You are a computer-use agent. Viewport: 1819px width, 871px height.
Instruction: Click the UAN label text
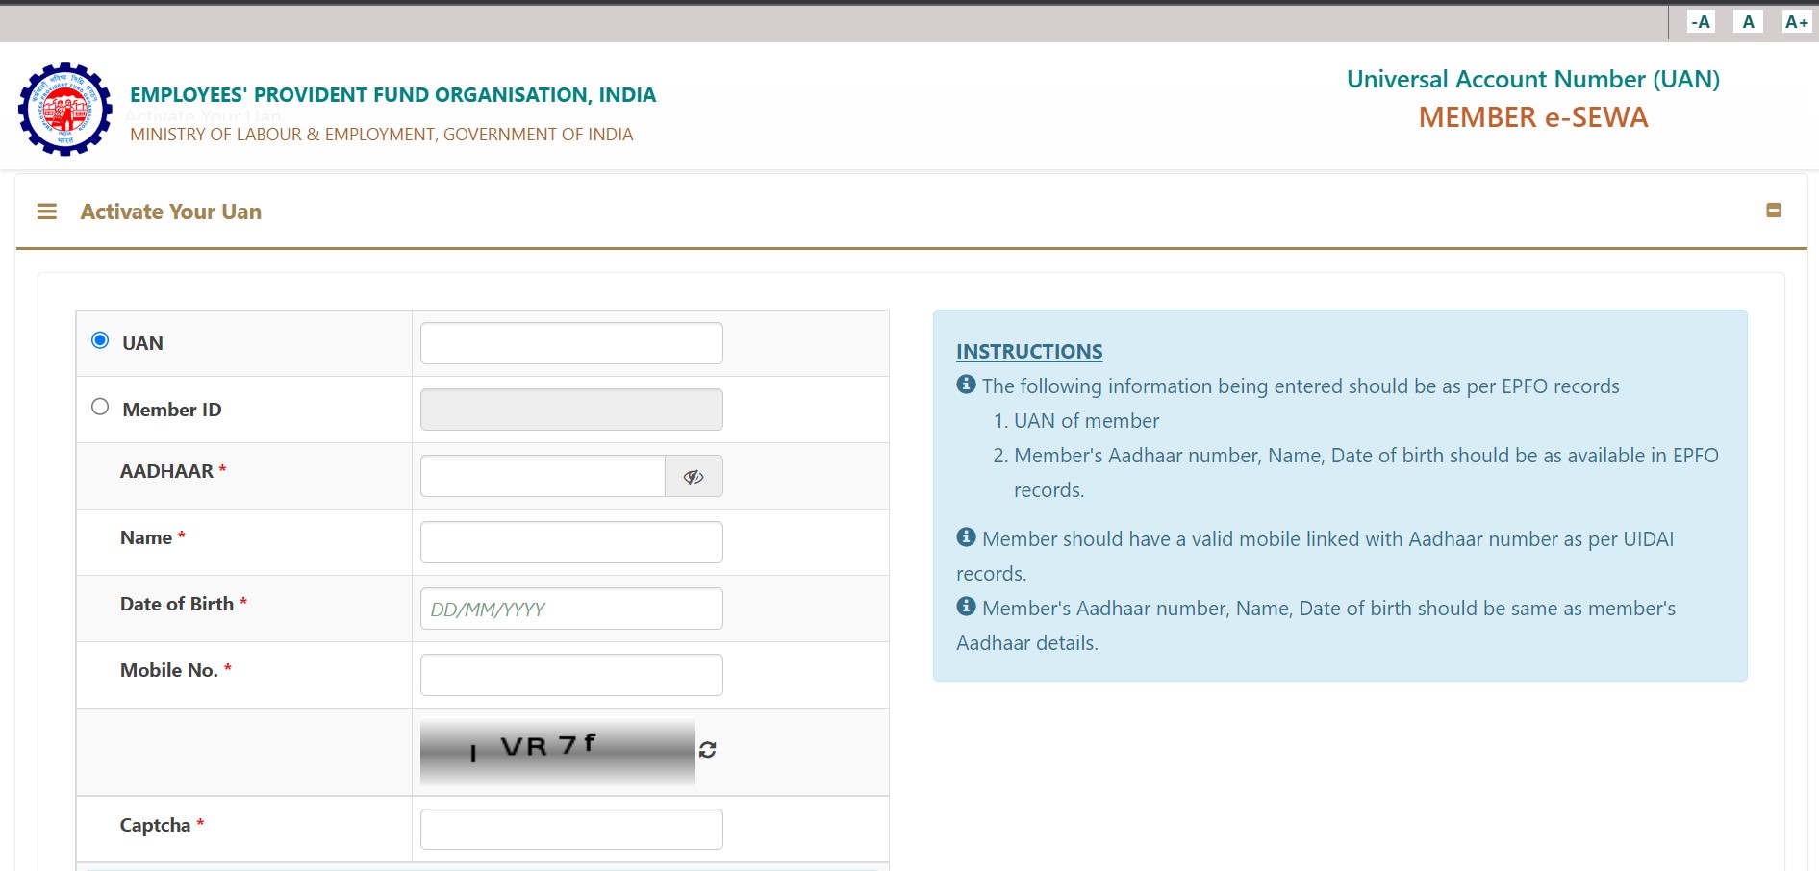coord(142,343)
